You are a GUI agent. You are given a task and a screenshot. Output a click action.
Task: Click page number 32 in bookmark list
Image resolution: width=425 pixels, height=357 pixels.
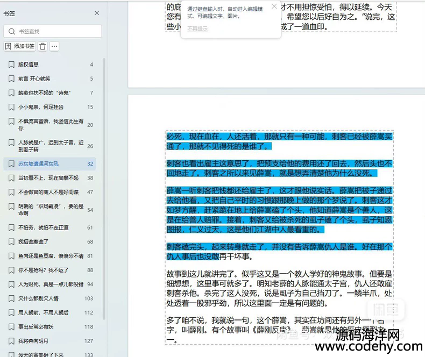pos(90,163)
